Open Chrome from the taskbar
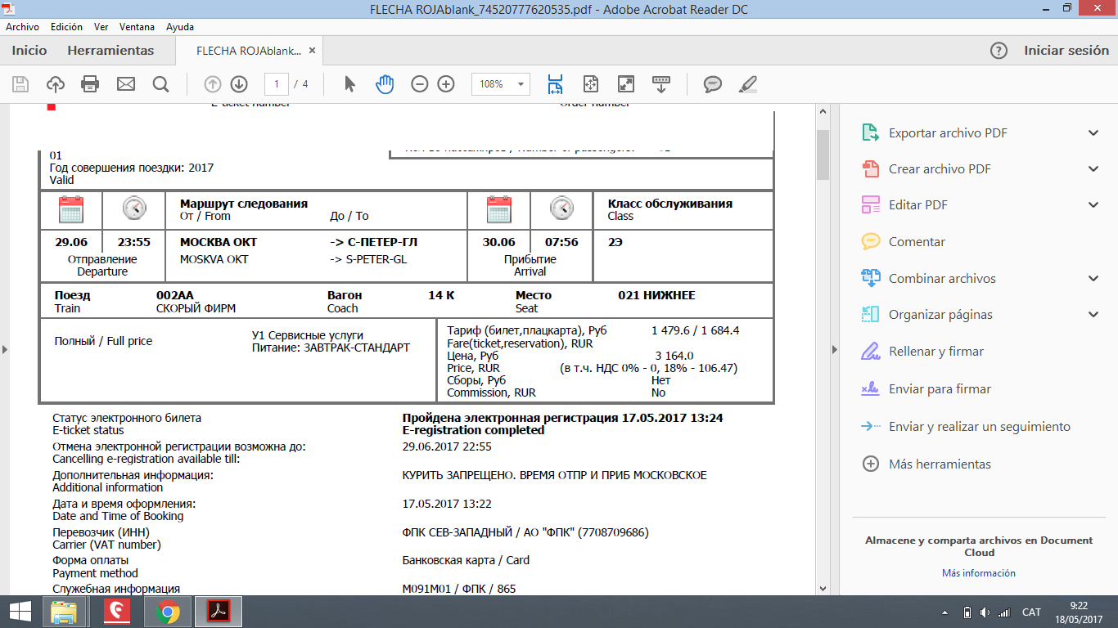The height and width of the screenshot is (628, 1118). click(x=168, y=612)
